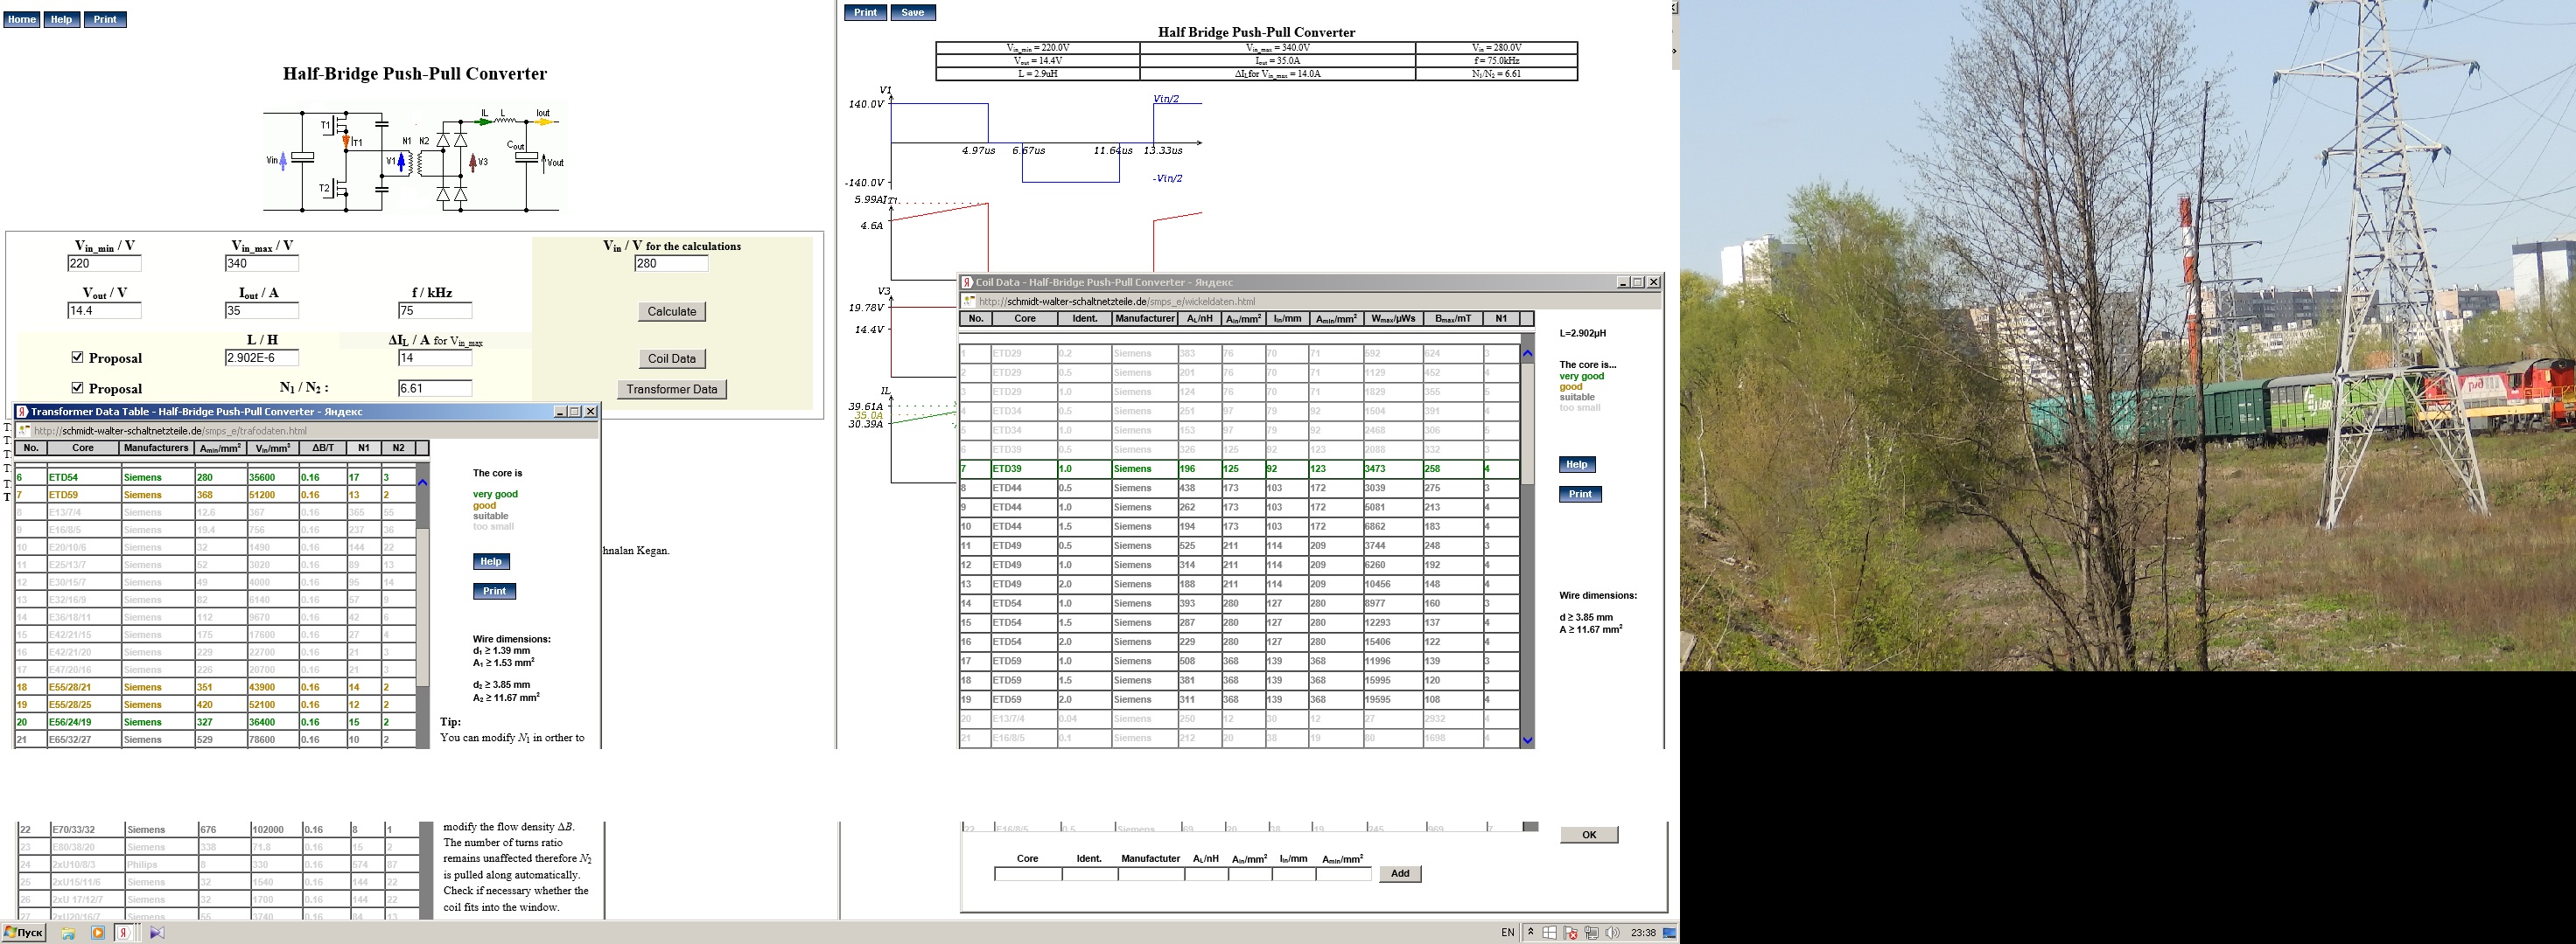Screen dimensions: 2576x944
Task: Click the Пуск start button
Action: 24,933
